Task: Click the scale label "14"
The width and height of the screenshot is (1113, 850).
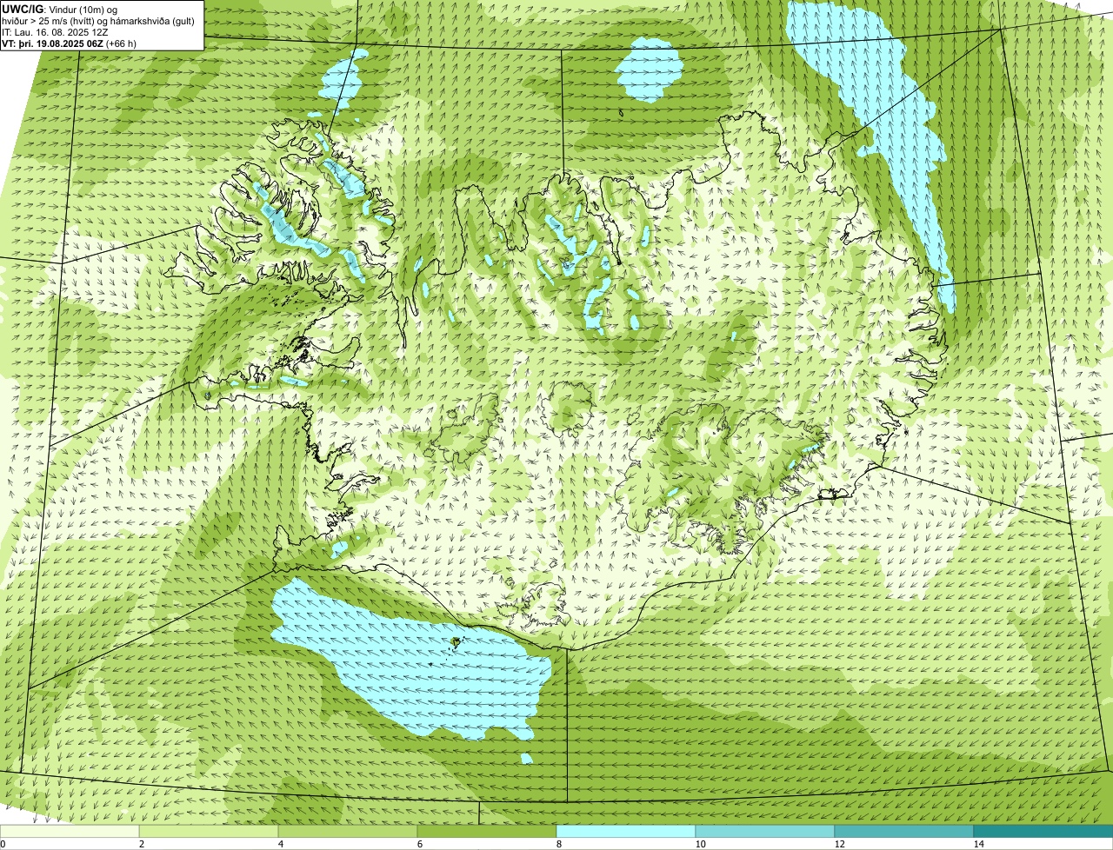Action: (977, 844)
